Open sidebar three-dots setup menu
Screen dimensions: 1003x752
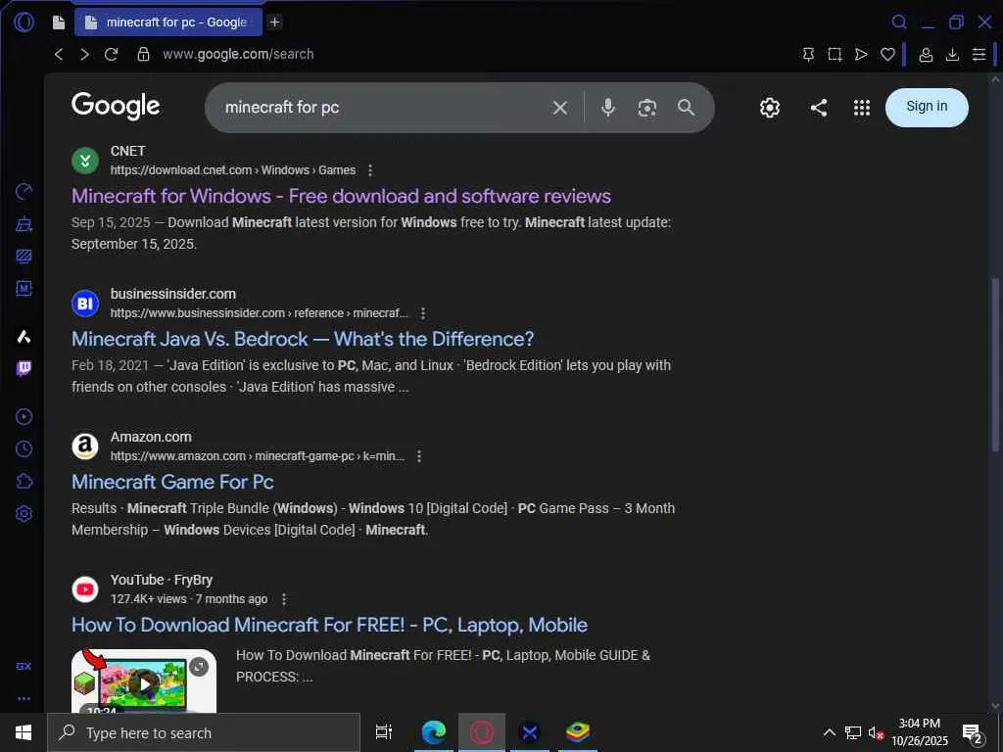click(24, 699)
